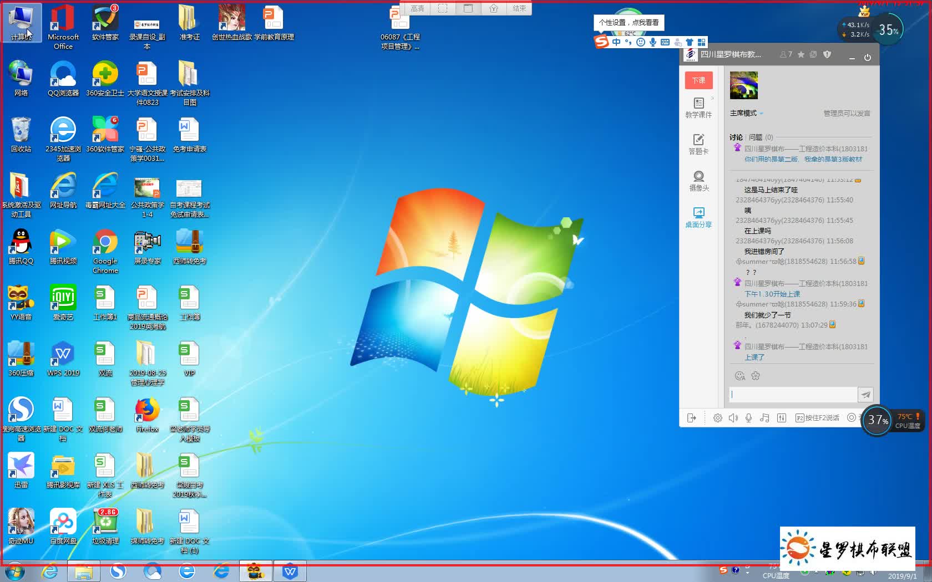Screen dimensions: 932x582
Task: Open the 迅雷 desktop shortcut
Action: (x=21, y=471)
